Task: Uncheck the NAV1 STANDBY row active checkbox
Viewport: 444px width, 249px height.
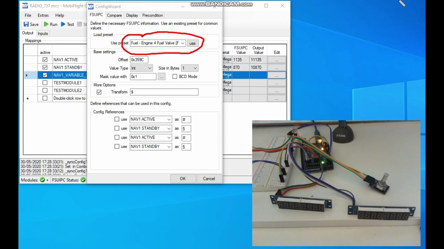Action: pyautogui.click(x=45, y=67)
